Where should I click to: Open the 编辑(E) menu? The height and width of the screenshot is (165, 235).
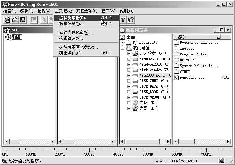click(x=27, y=11)
